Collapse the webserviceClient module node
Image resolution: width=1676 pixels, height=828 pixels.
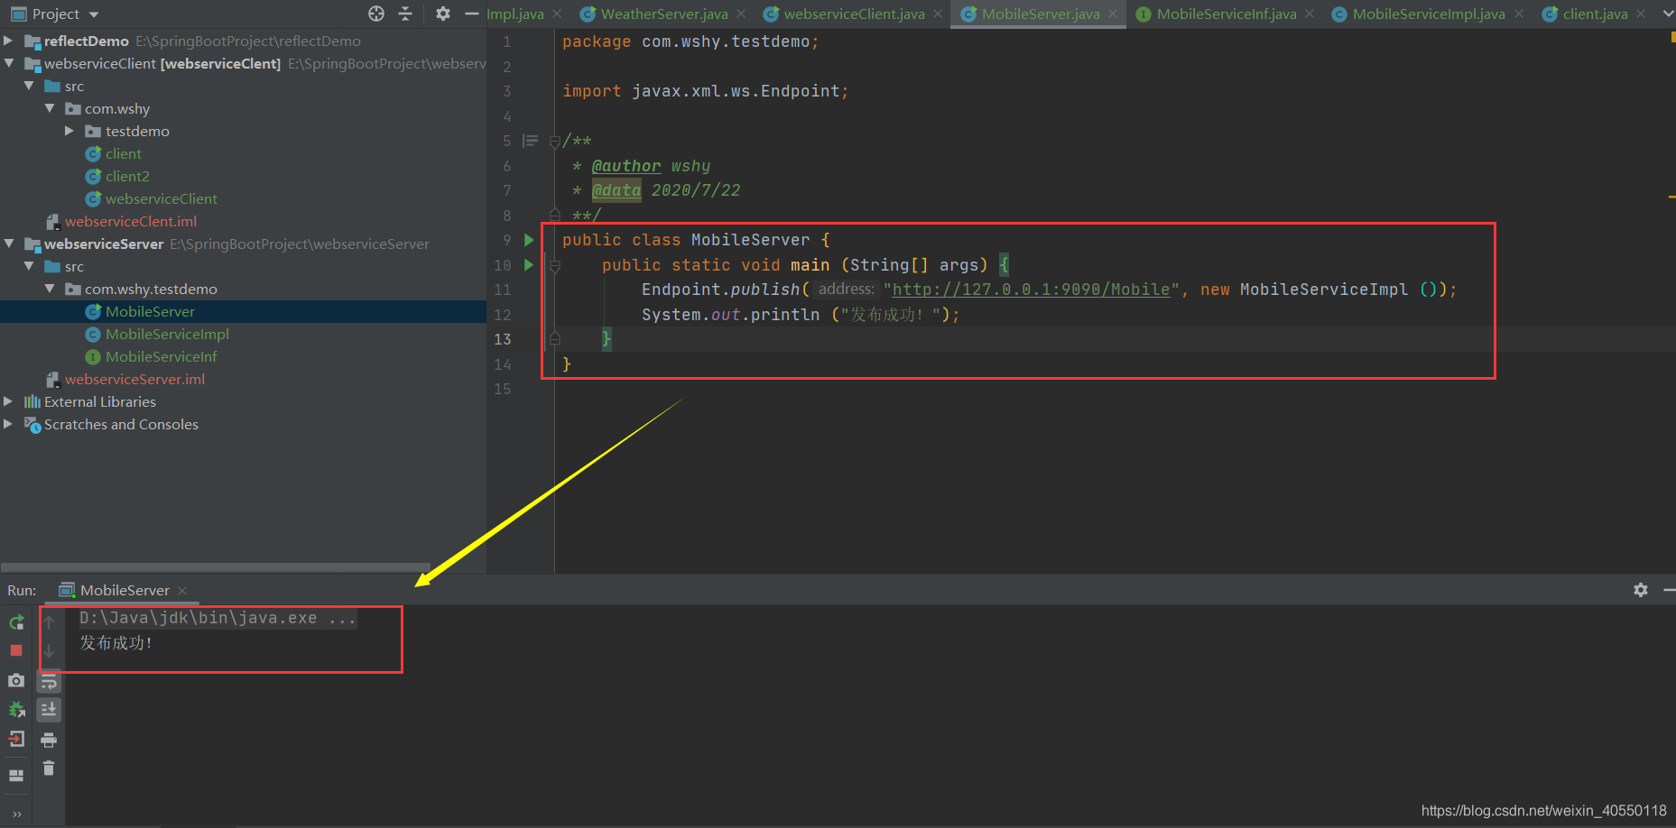point(9,63)
